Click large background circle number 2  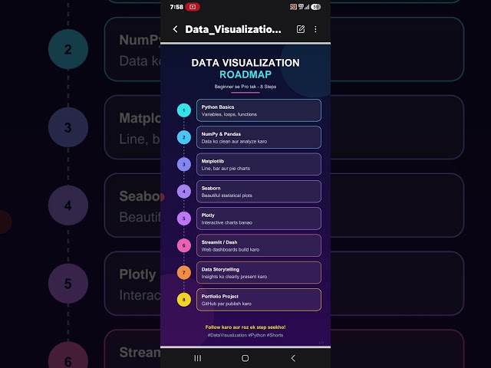coord(68,49)
